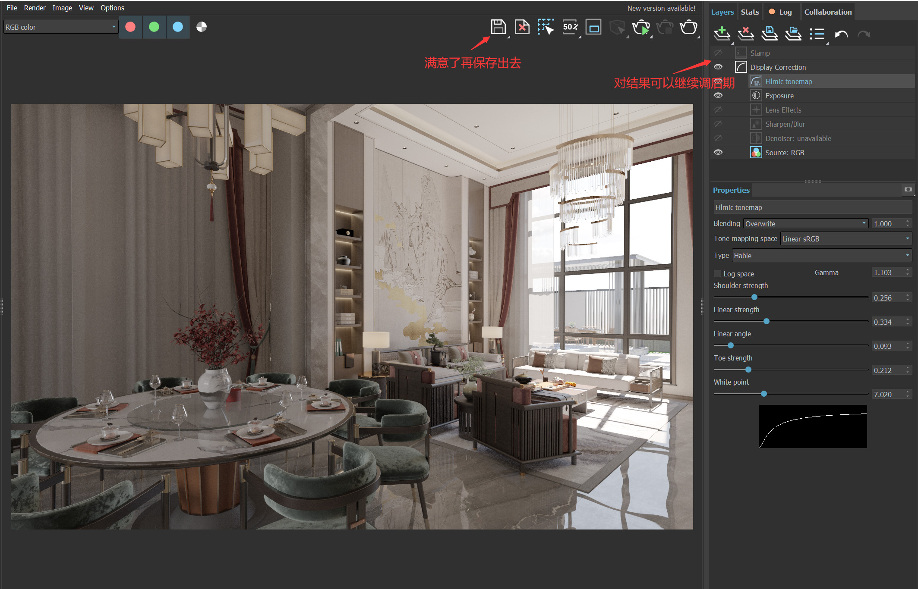Toggle the green channel button

point(154,27)
